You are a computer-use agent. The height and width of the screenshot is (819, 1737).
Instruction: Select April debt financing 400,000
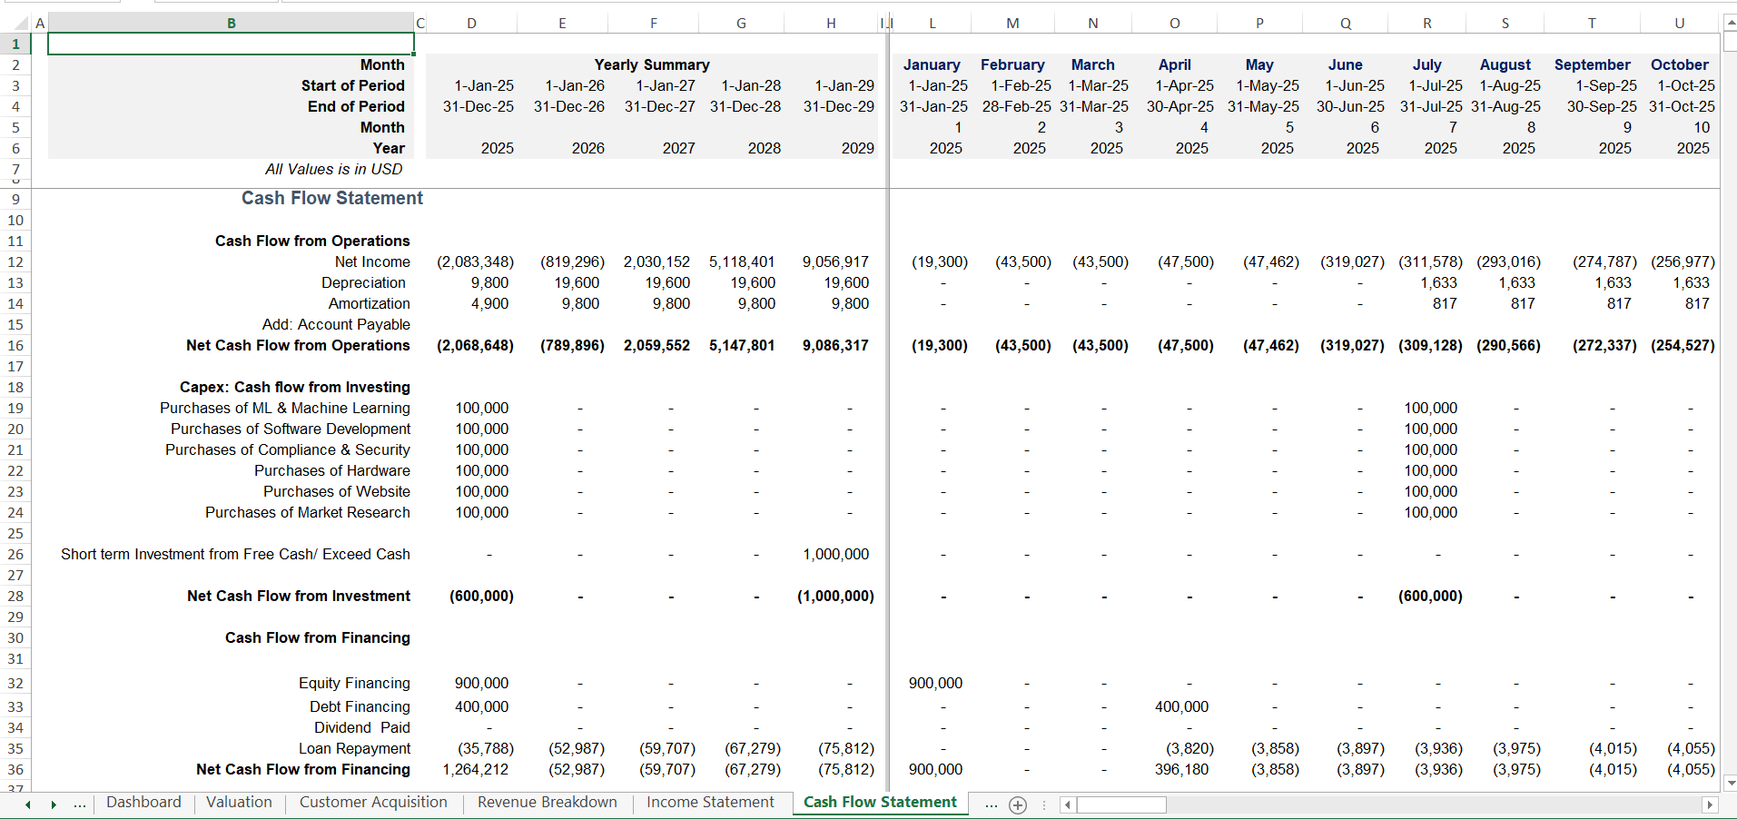[x=1181, y=707]
